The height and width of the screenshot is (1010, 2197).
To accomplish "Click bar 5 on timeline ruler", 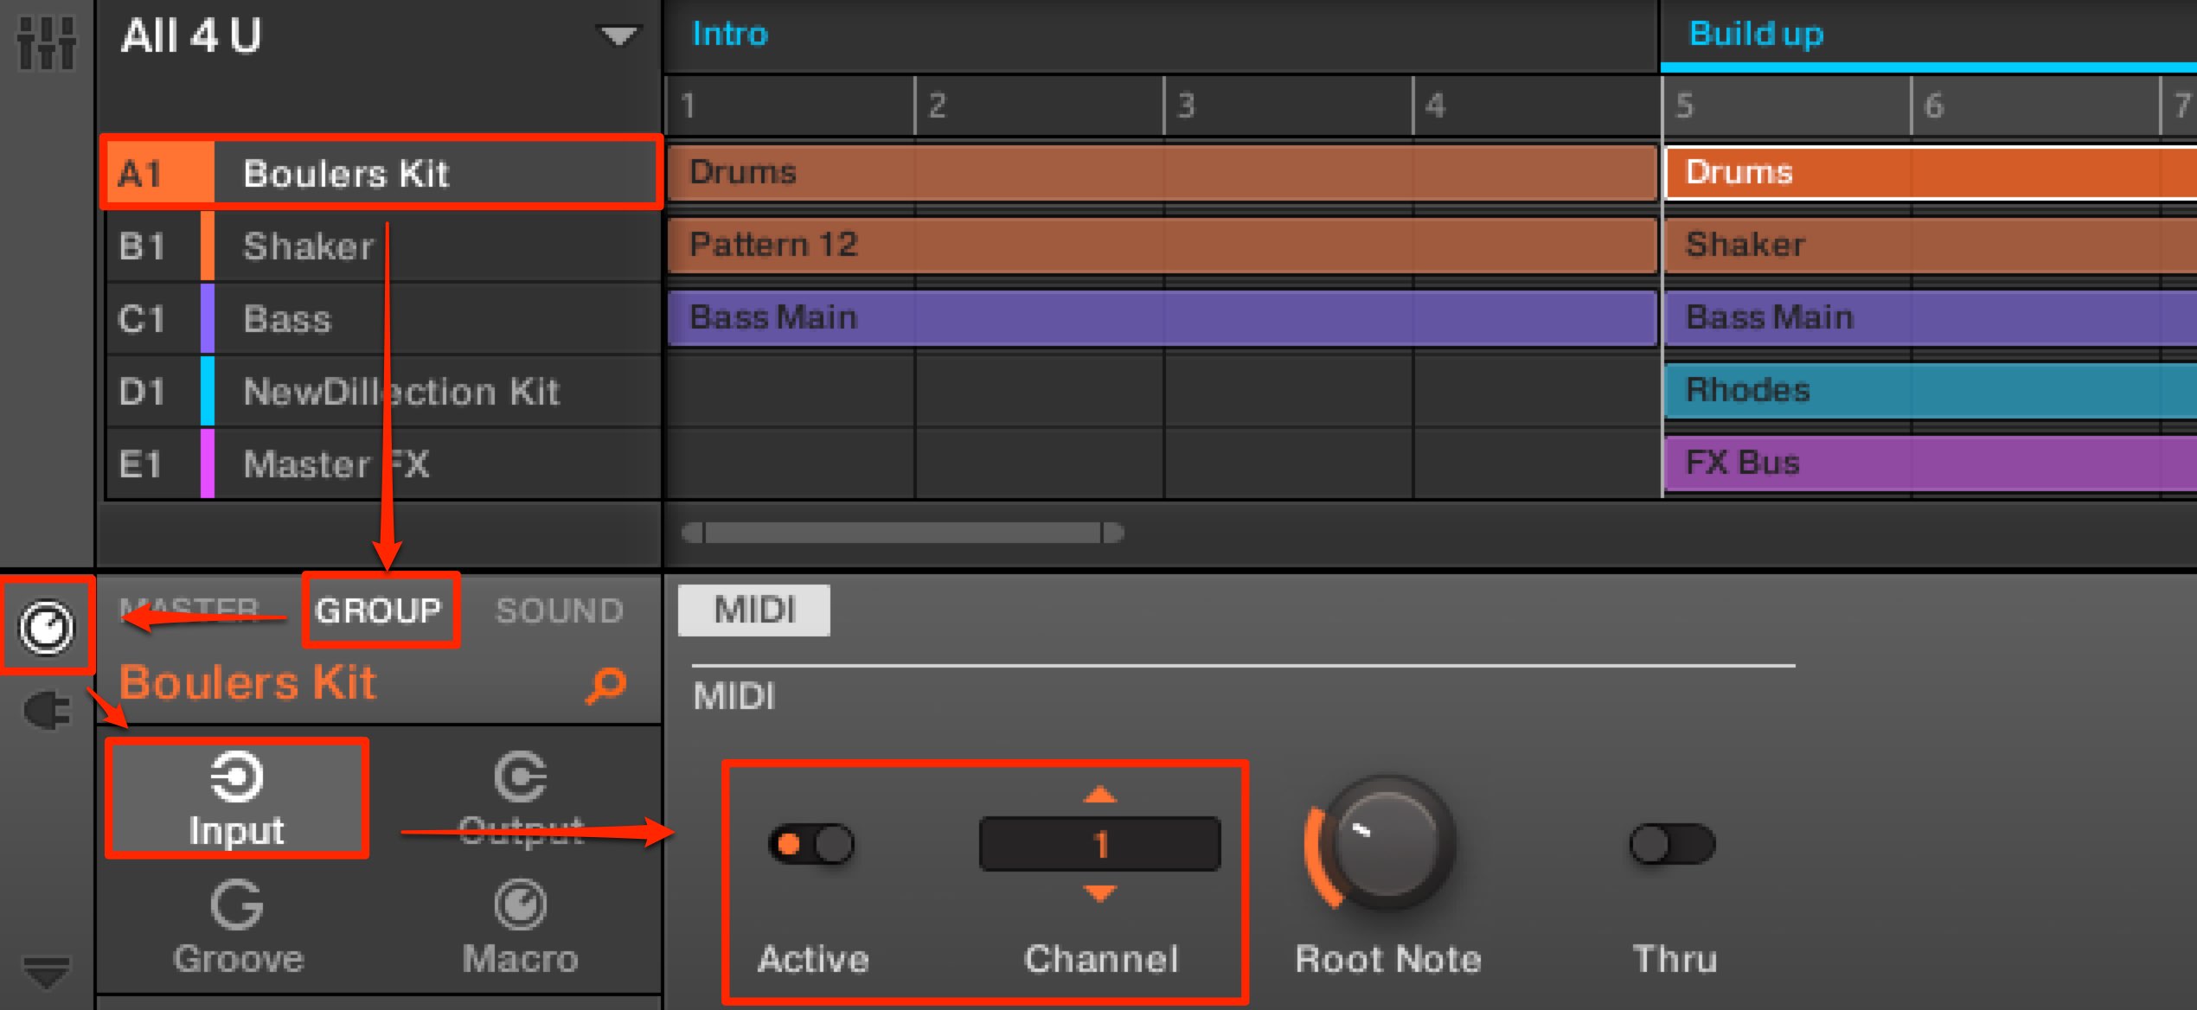I will (1685, 105).
